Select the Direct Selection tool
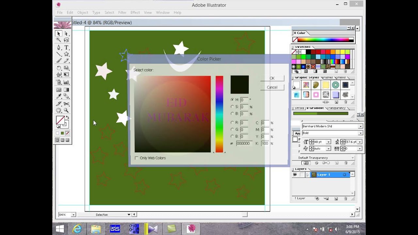 click(x=66, y=33)
